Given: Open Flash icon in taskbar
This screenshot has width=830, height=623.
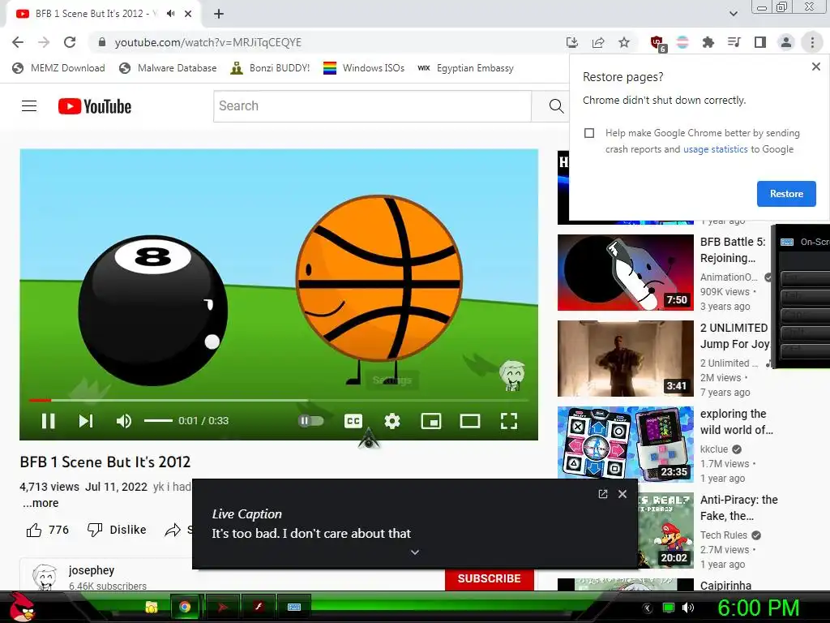Looking at the screenshot, I should click(x=259, y=607).
